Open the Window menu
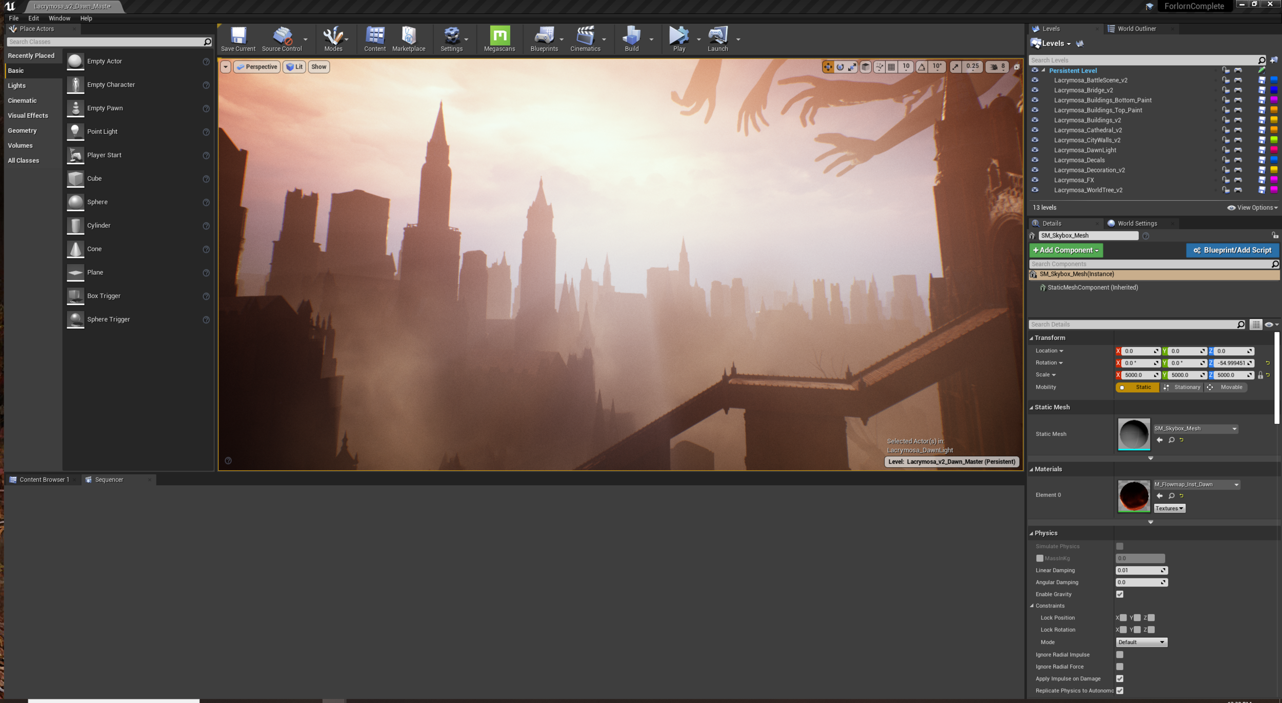The width and height of the screenshot is (1282, 703). click(x=59, y=18)
